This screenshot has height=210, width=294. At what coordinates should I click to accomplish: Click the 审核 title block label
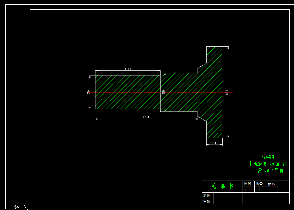pos(207,201)
